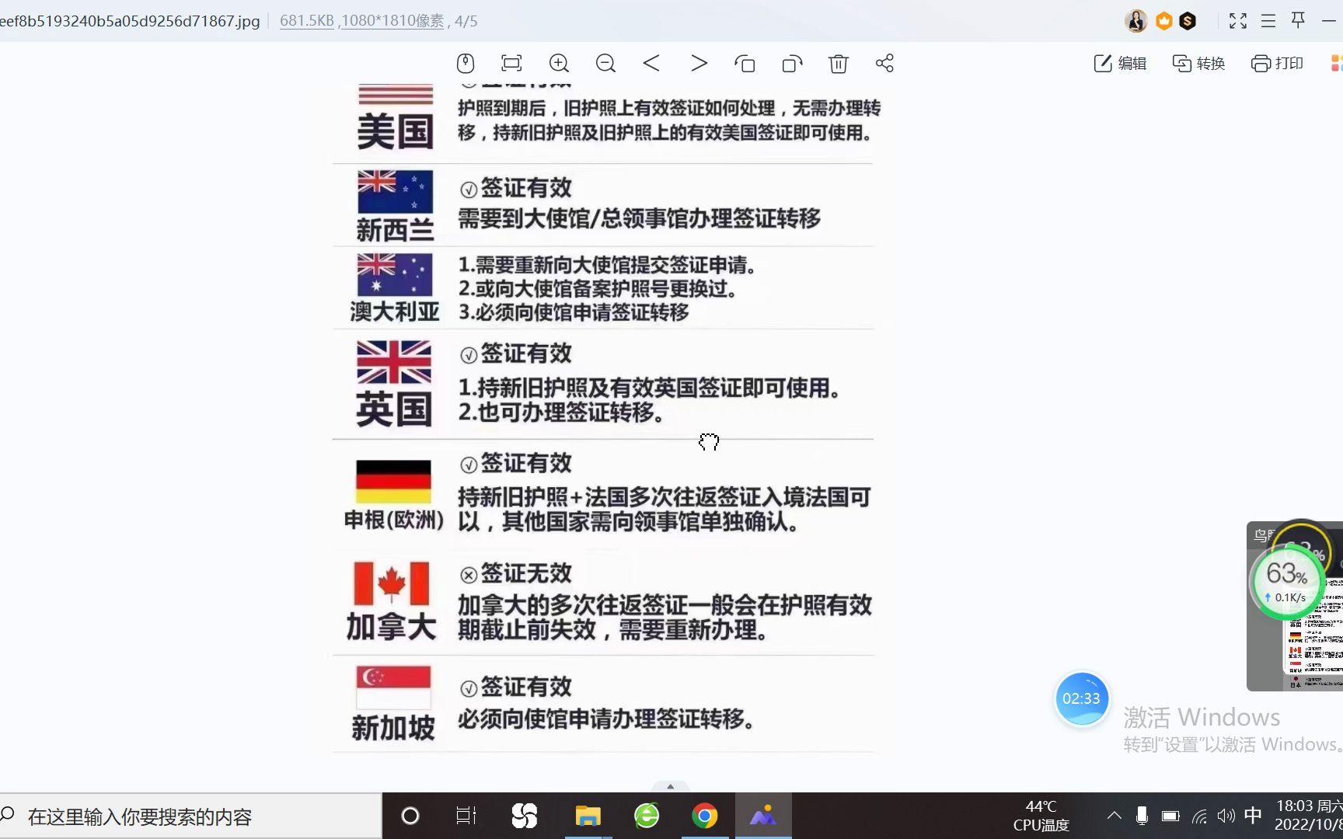Click the 新加坡 label under the Singapore flag

[393, 728]
